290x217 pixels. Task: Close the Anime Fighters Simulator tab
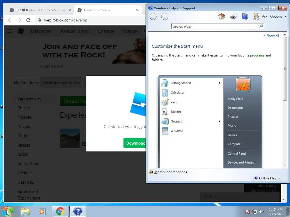(x=70, y=10)
